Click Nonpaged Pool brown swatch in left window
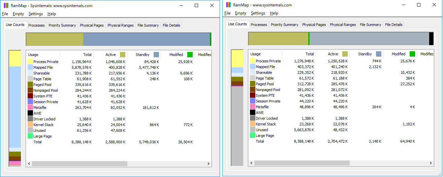 30,90
